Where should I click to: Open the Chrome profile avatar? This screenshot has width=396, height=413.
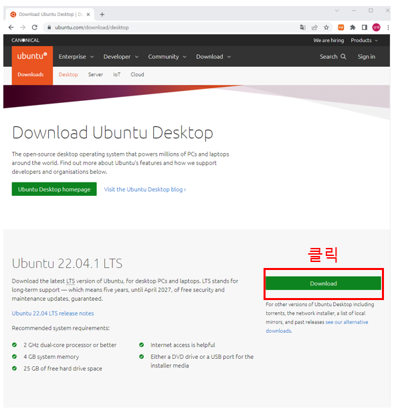pos(376,27)
